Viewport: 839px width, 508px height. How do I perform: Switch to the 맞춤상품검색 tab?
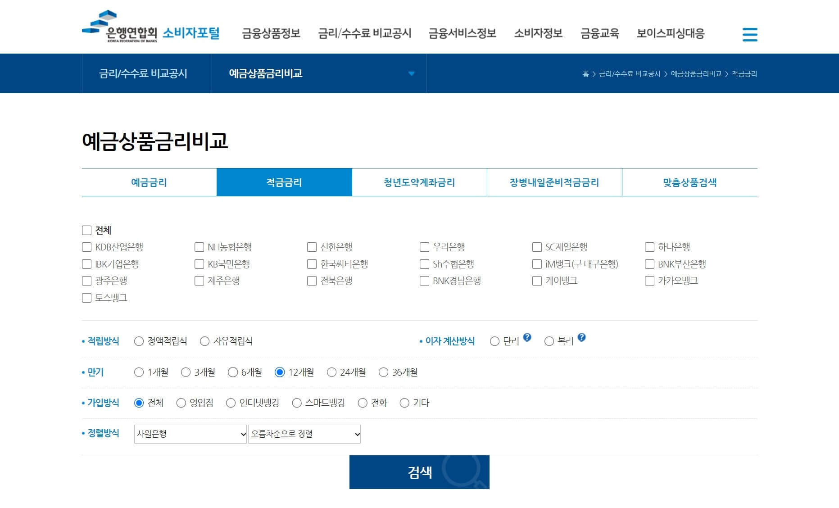click(x=689, y=182)
